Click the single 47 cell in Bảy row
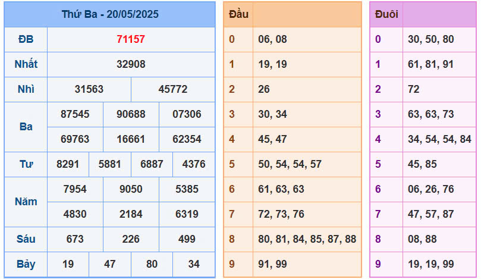The width and height of the screenshot is (481, 279). click(109, 264)
